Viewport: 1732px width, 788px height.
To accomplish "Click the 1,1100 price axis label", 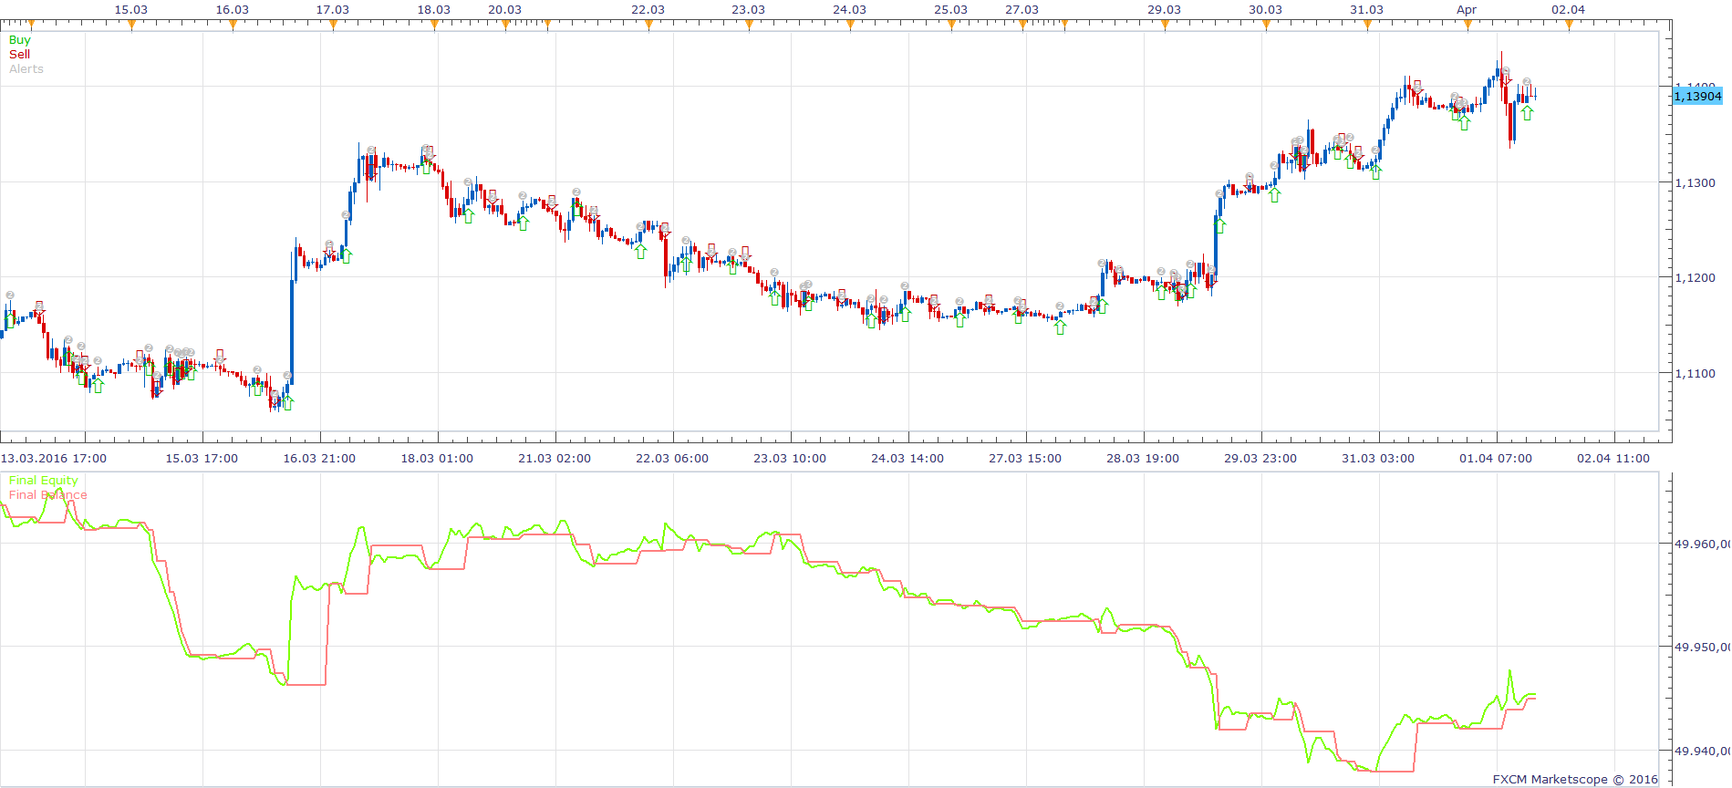I will pyautogui.click(x=1695, y=374).
